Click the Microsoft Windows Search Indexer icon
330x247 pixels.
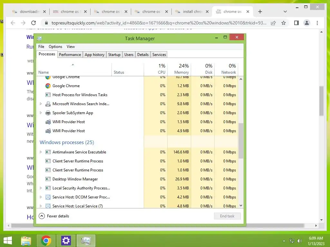point(48,104)
